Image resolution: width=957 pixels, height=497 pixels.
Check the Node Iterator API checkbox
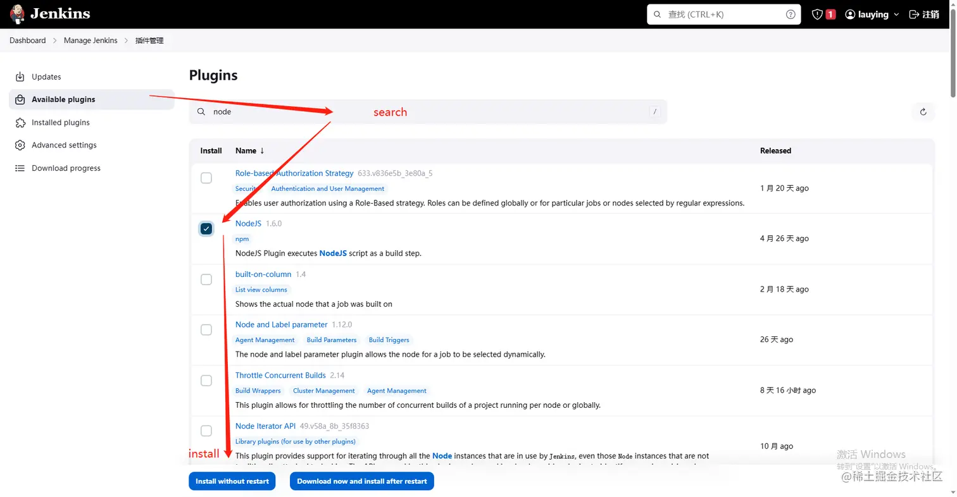point(206,431)
